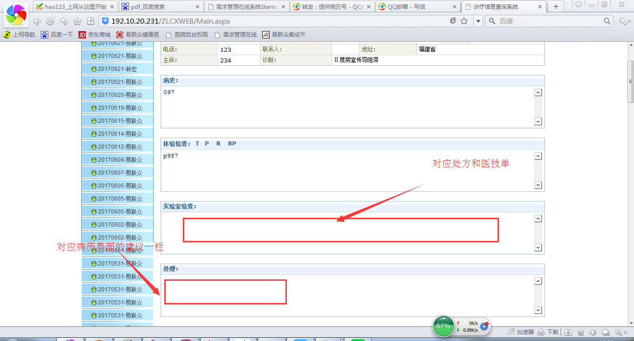The width and height of the screenshot is (634, 341).
Task: Open the 上网导航 bookmark
Action: (19, 35)
